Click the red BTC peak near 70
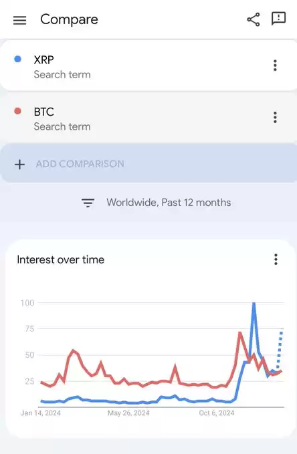The image size is (297, 454). coord(240,334)
